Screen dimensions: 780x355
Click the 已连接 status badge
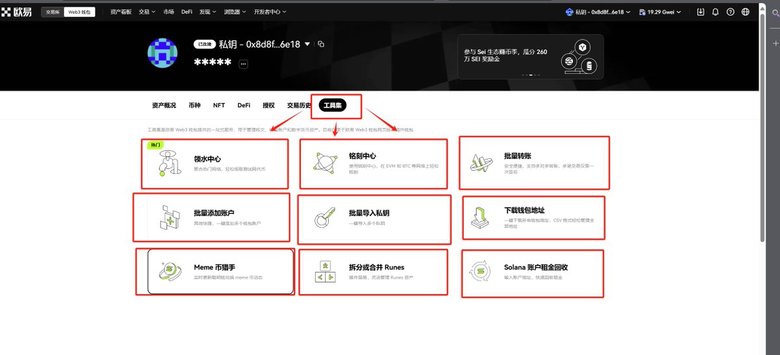(x=204, y=44)
